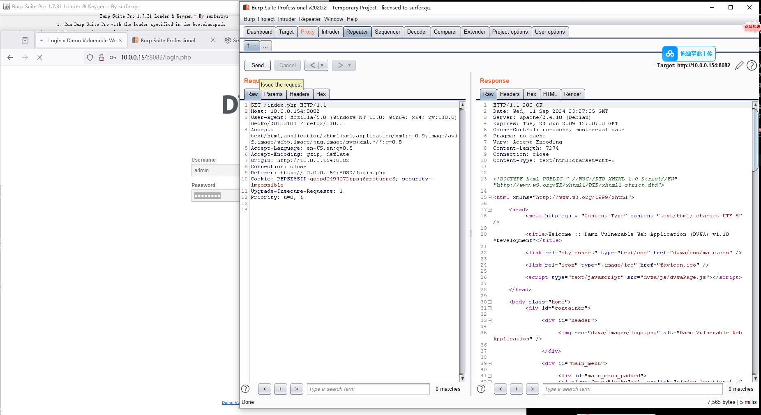
Task: Collapse the html element at line 15
Action: coord(489,198)
